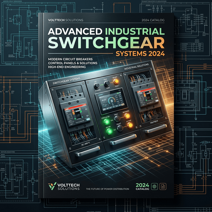Viewport: 212px width, 212px height.
Task: Click 'THE FUTURE OF POWER DISTRIBUTION' tagline
Action: pos(107,189)
